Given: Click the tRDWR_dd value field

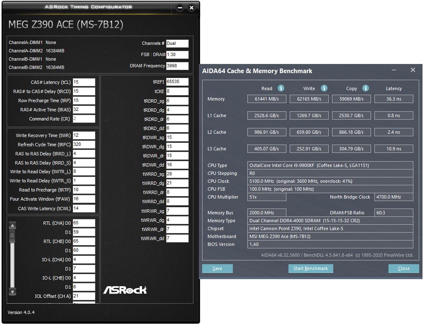Looking at the screenshot, I should coord(177,165).
